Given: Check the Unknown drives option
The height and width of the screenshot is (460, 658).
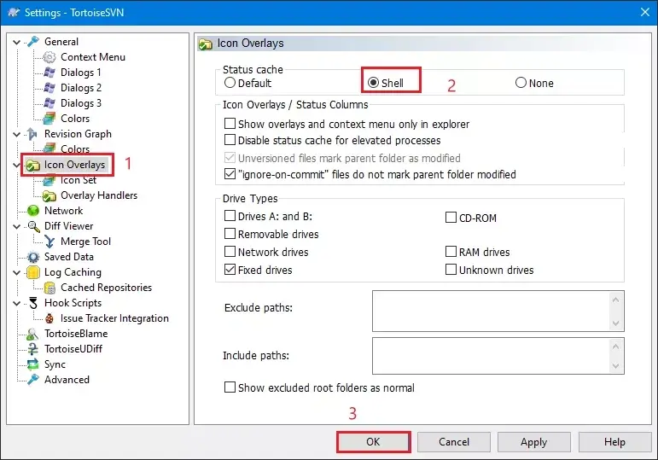Looking at the screenshot, I should point(451,270).
